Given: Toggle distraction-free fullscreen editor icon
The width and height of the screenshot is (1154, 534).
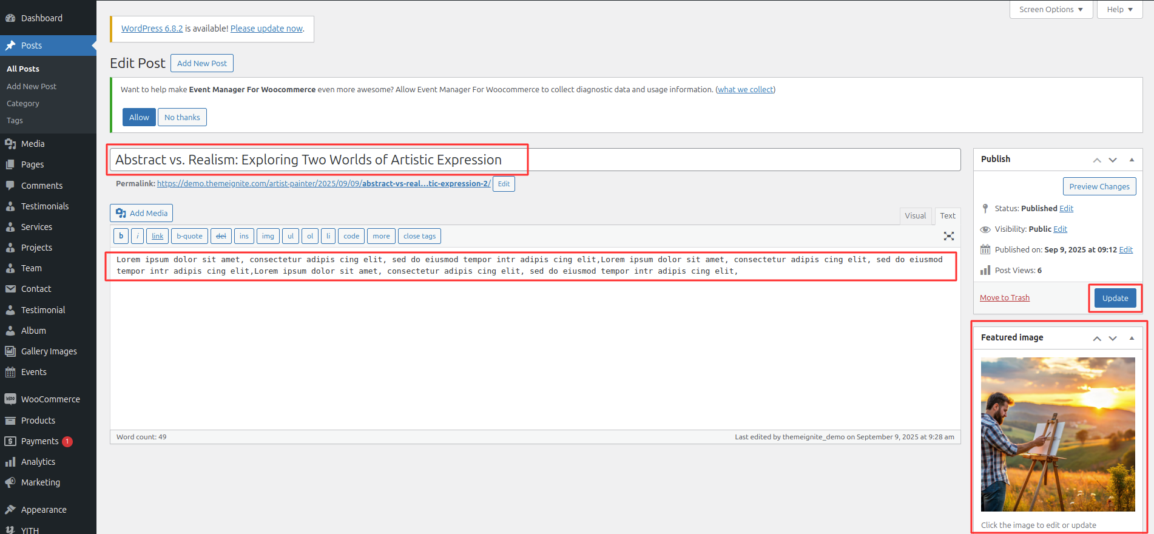Looking at the screenshot, I should (949, 236).
